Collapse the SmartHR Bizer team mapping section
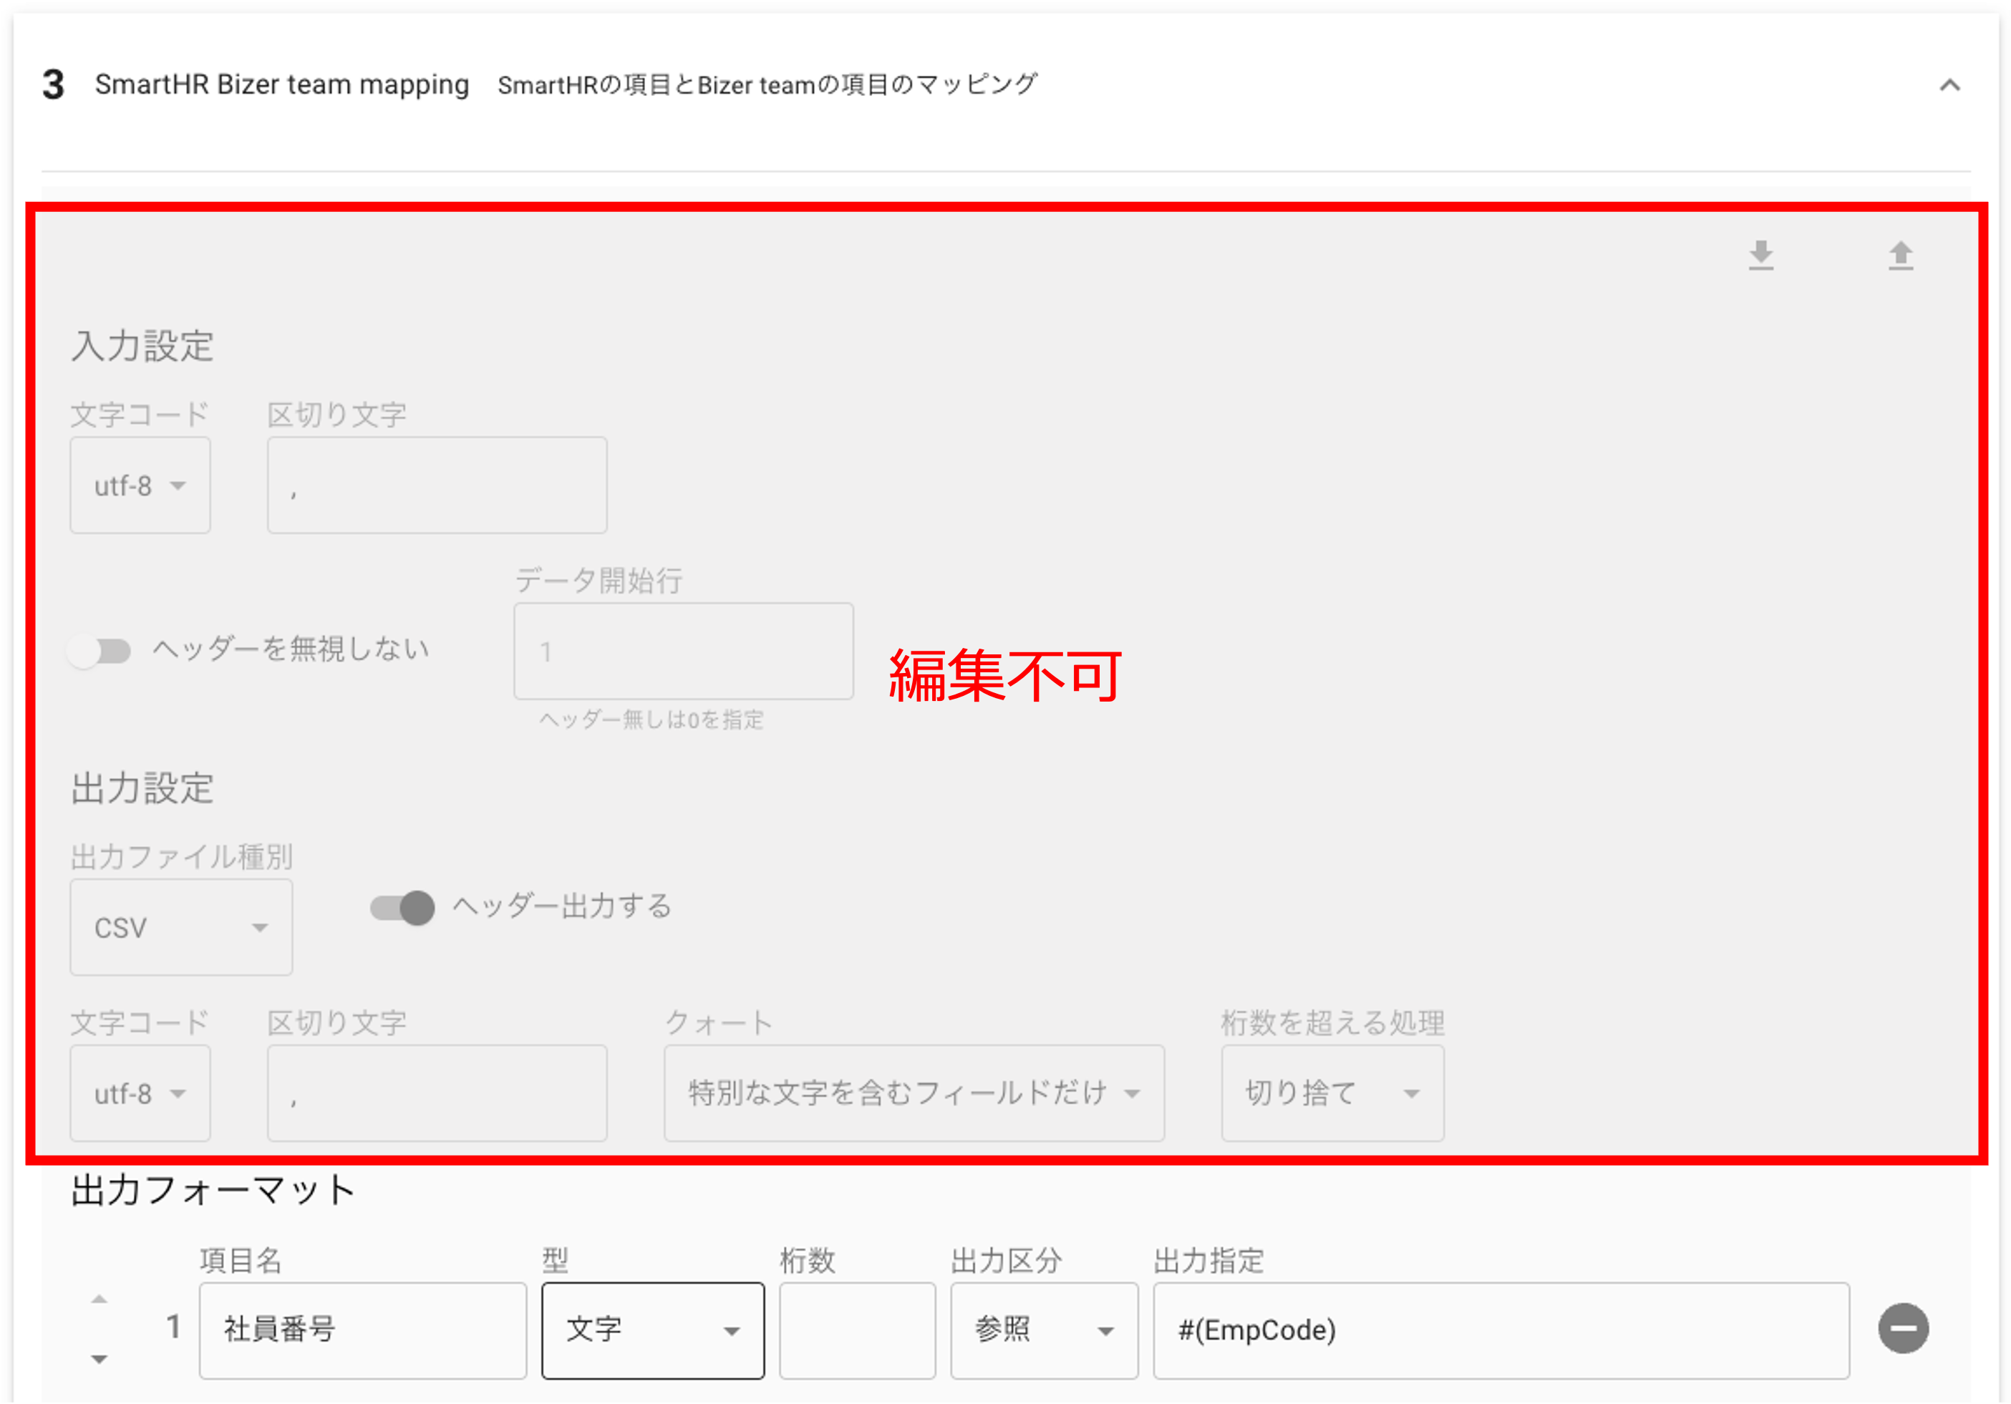The width and height of the screenshot is (2011, 1404). pyautogui.click(x=1949, y=85)
